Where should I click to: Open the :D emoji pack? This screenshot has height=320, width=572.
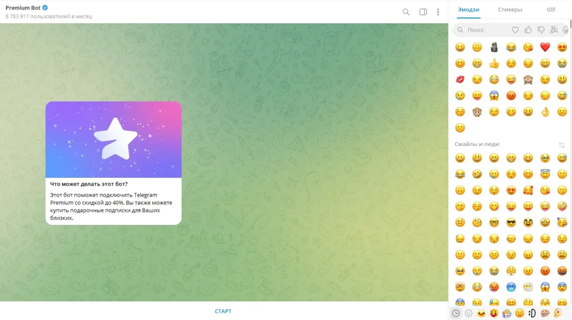[x=532, y=313]
